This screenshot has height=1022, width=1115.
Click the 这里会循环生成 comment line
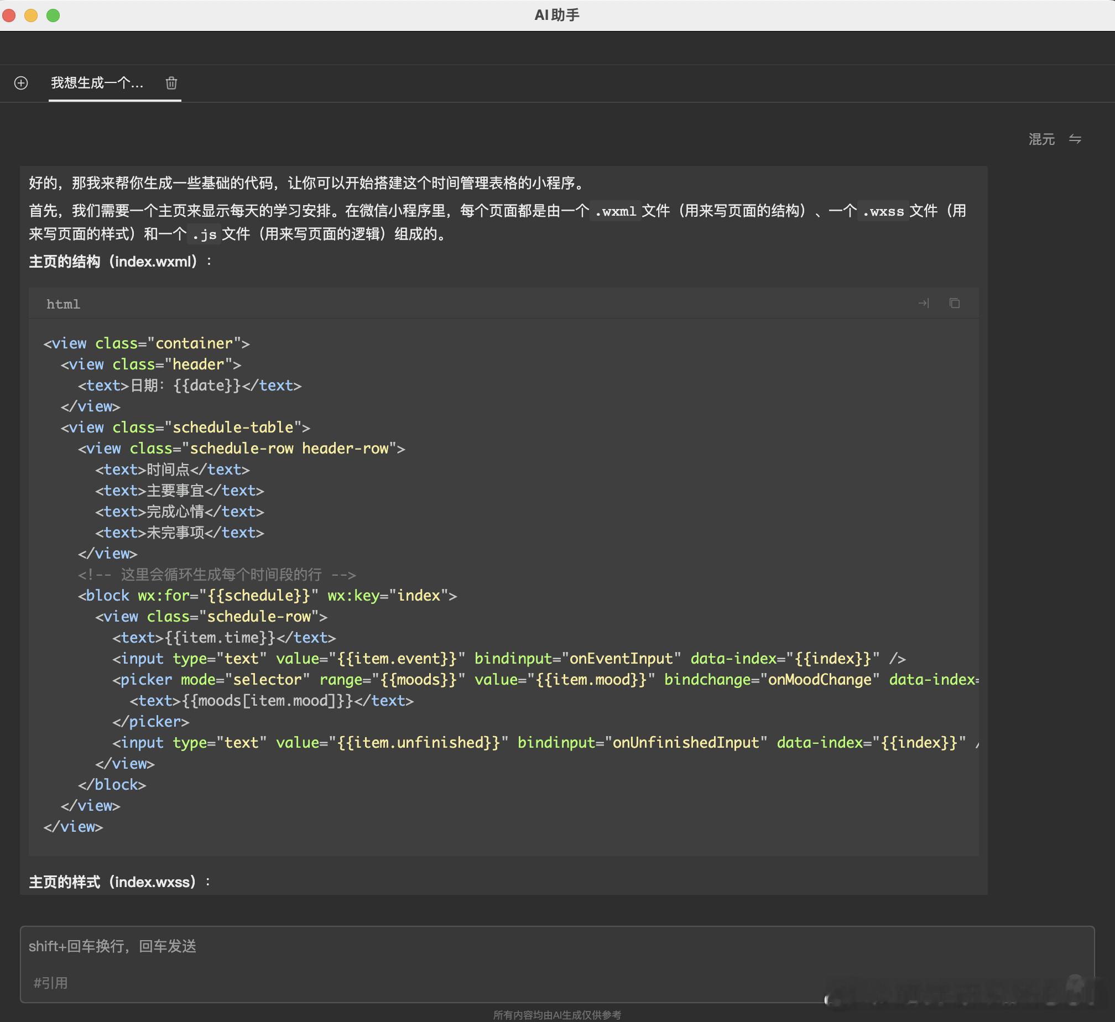coord(217,575)
